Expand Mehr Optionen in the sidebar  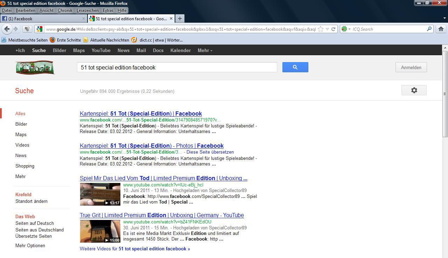coord(30,245)
